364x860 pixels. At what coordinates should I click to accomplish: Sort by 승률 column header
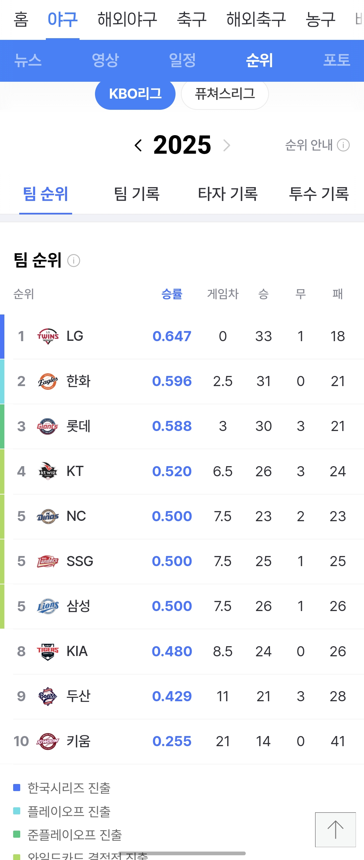point(172,294)
